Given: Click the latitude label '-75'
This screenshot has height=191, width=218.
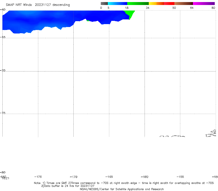Looking at the screenshot, I should point(3,113).
